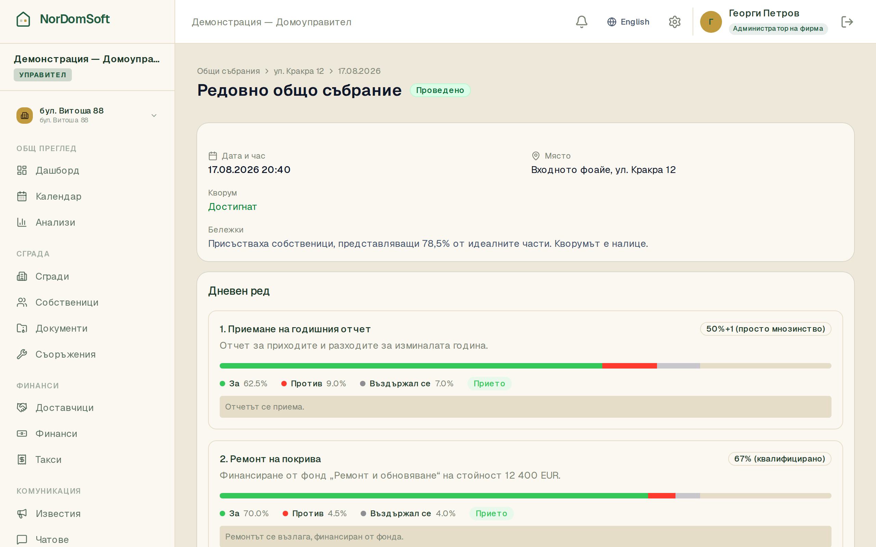Click the За 70.0% vote label
The height and width of the screenshot is (547, 876).
pos(244,513)
